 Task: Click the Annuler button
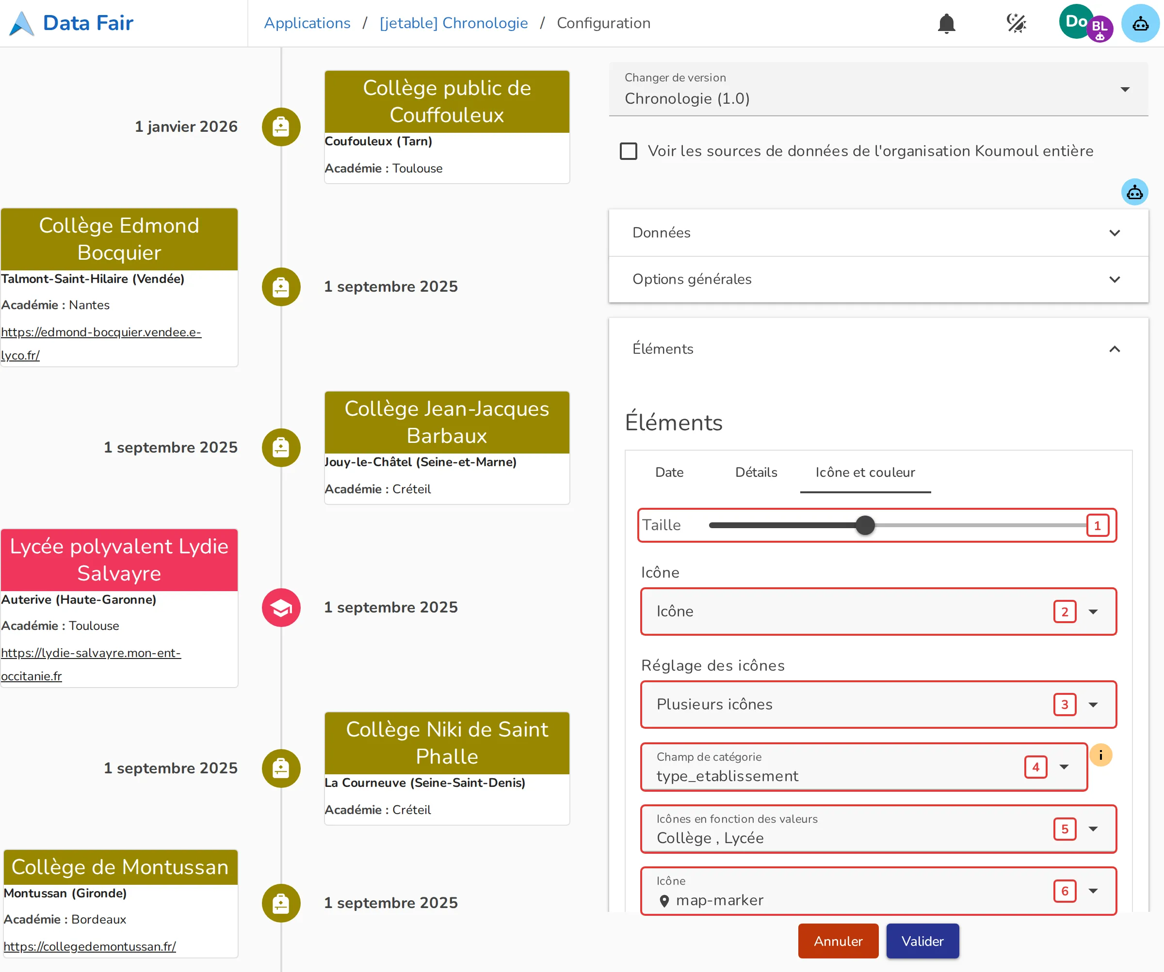838,941
